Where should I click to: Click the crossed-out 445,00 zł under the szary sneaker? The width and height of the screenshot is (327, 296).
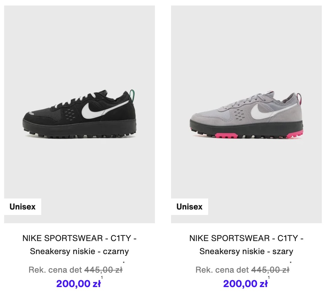click(270, 270)
